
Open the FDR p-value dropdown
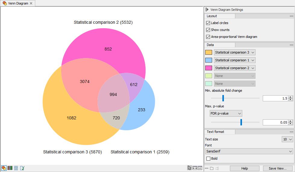pos(226,113)
